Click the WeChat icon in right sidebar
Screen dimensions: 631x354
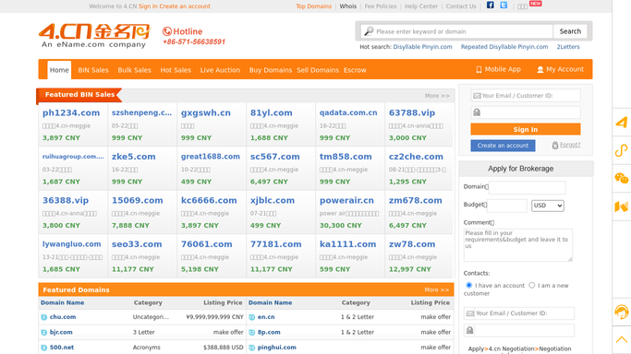click(622, 178)
